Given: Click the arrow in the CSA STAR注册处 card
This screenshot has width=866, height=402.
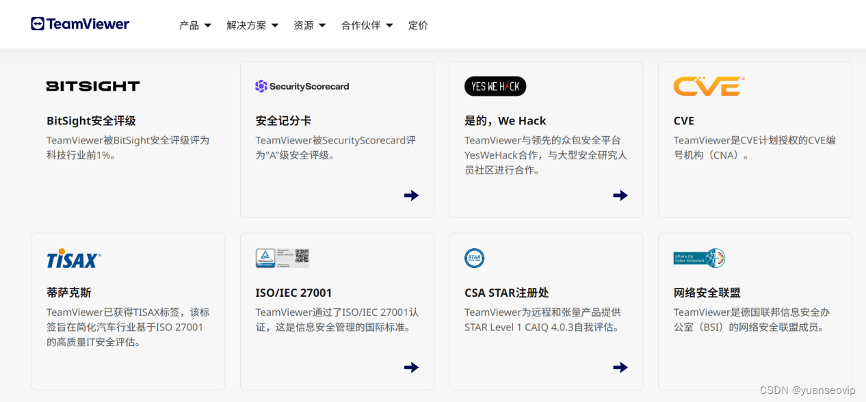Looking at the screenshot, I should point(620,367).
